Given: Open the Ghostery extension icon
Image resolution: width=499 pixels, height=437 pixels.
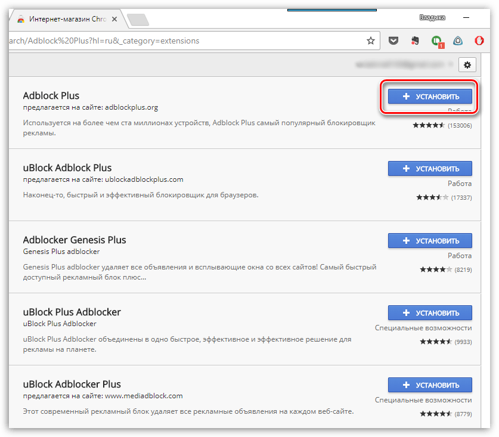Looking at the screenshot, I should tap(457, 41).
